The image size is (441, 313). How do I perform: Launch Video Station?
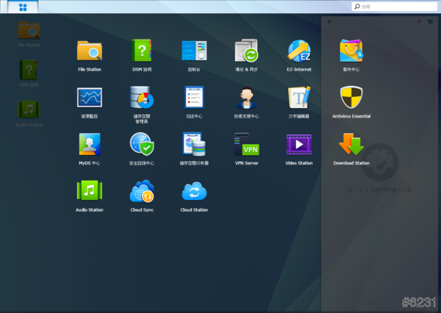pyautogui.click(x=298, y=144)
